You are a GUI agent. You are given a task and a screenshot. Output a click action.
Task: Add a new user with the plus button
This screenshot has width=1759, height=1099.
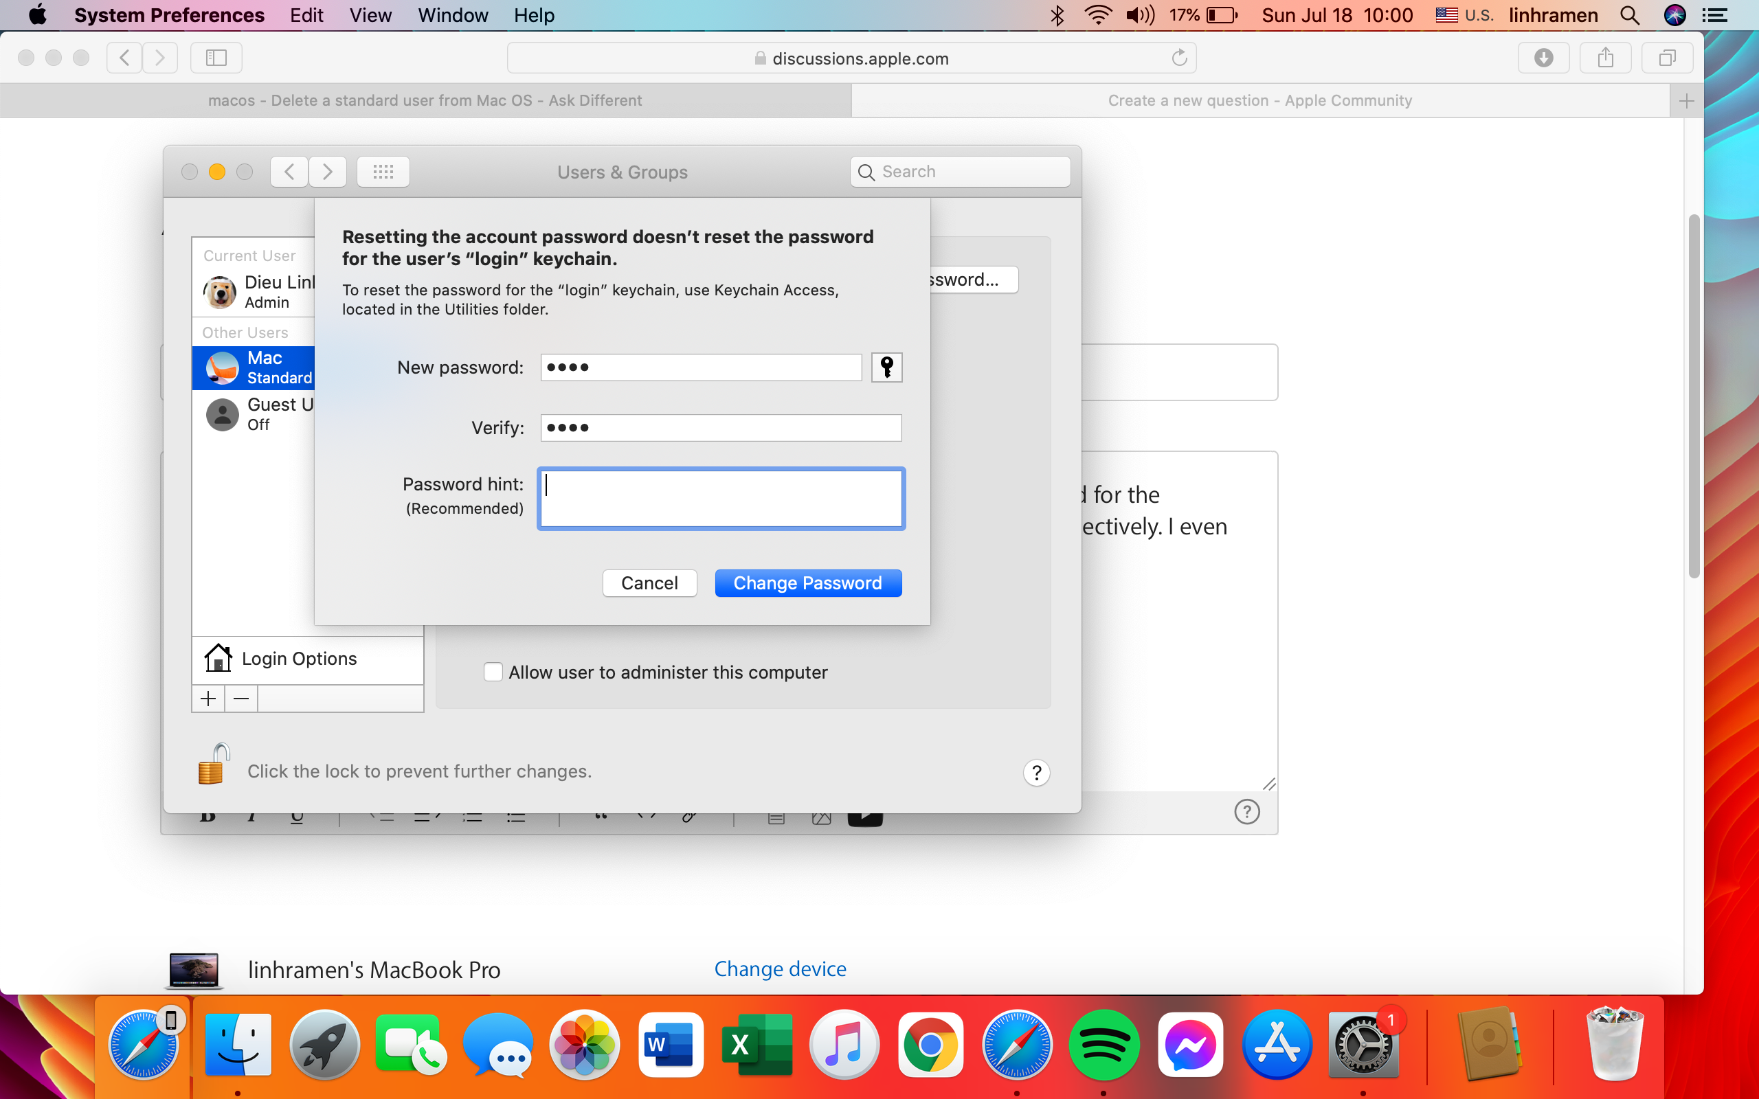(x=207, y=698)
